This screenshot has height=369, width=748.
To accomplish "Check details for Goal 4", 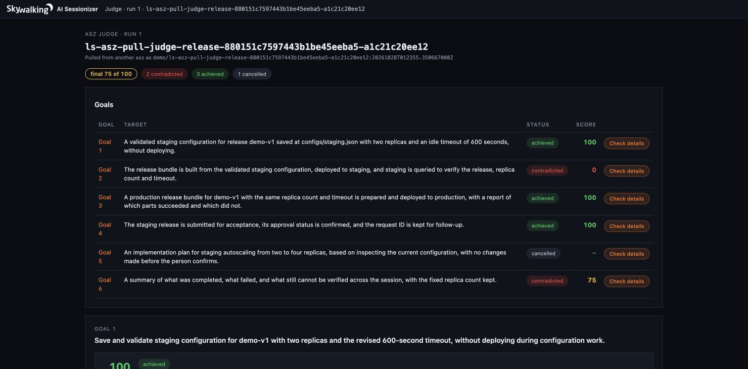I will (626, 226).
